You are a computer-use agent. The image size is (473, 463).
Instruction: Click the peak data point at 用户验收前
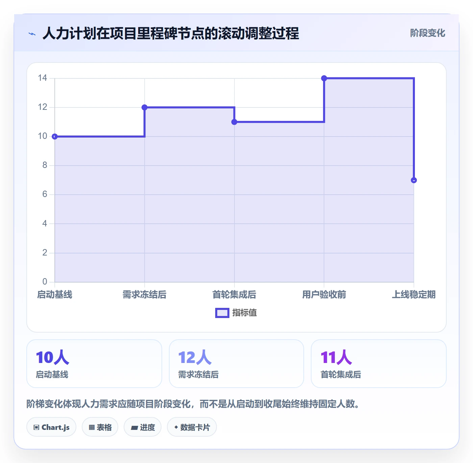[x=324, y=78]
